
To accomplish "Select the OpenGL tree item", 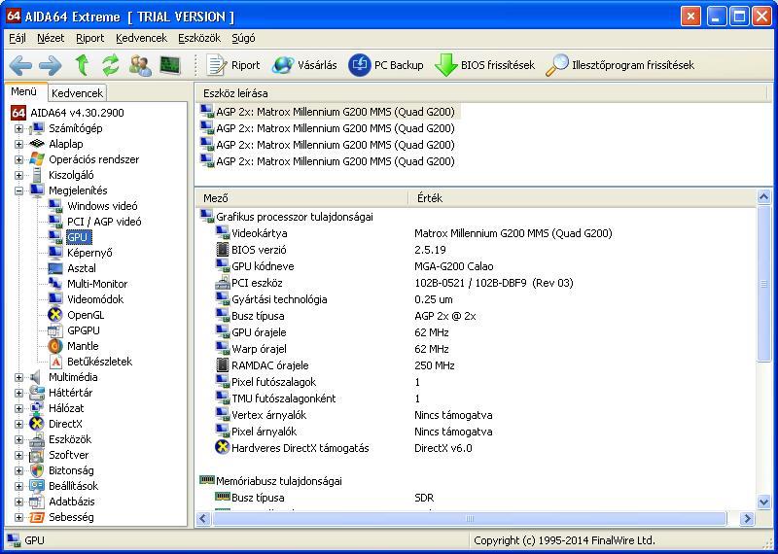I will 86,315.
